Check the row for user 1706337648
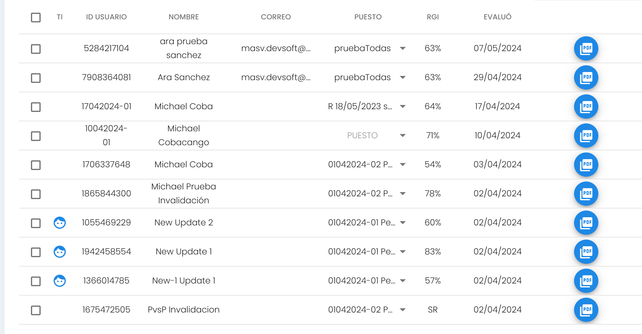 pos(36,165)
